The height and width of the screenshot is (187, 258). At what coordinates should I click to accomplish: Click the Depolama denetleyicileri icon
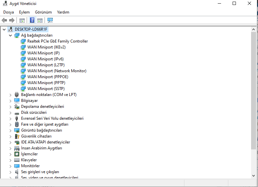(17, 107)
